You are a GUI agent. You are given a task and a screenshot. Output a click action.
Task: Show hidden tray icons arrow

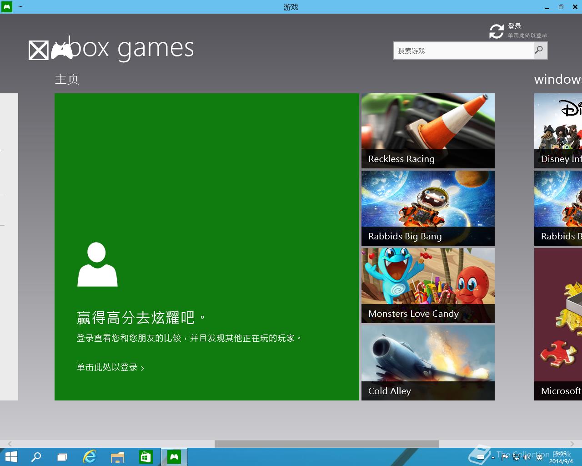[493, 457]
